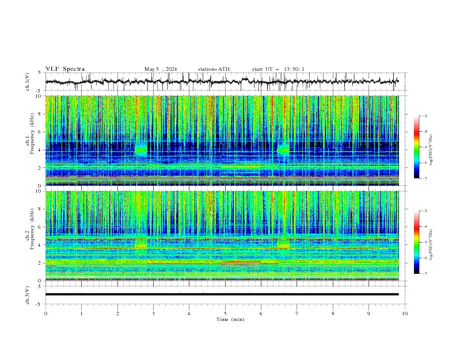Click ch.2 spectrogram green patch near 6.6 min
This screenshot has width=456, height=352.
coord(283,244)
